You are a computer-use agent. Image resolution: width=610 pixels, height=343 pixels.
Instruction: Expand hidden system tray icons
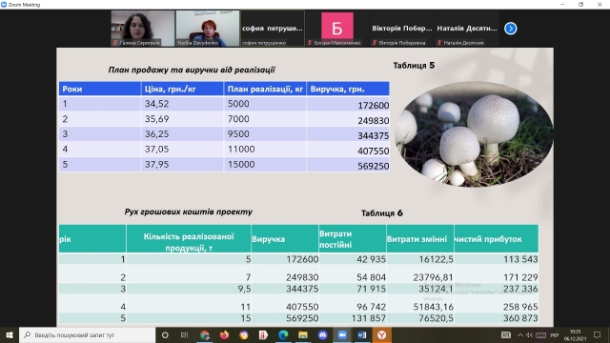[520, 334]
